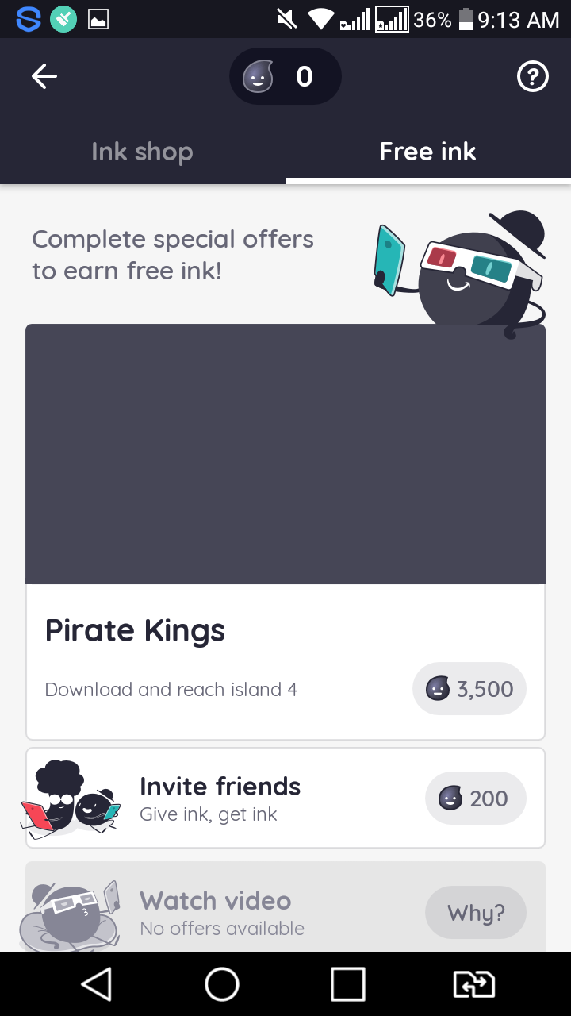Tap the Watch video row title
Image resolution: width=571 pixels, height=1016 pixels.
tap(215, 901)
